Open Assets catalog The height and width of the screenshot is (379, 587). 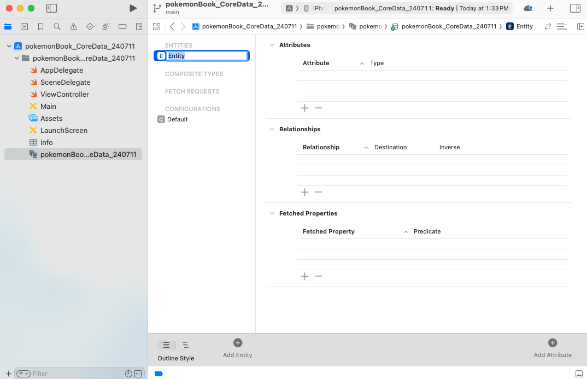[51, 118]
